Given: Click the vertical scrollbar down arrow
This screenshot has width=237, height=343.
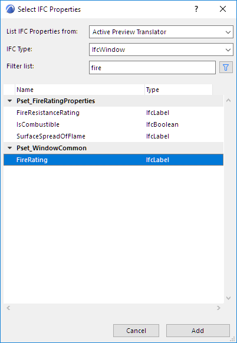Looking at the screenshot, I should coord(229,298).
